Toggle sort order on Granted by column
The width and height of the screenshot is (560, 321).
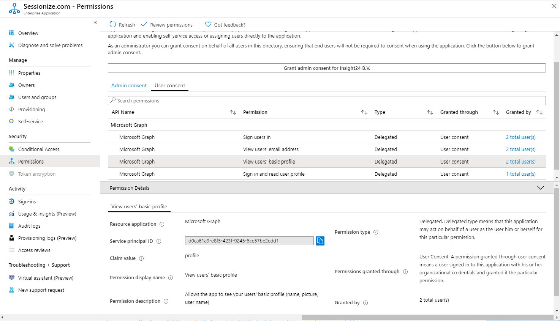click(539, 112)
